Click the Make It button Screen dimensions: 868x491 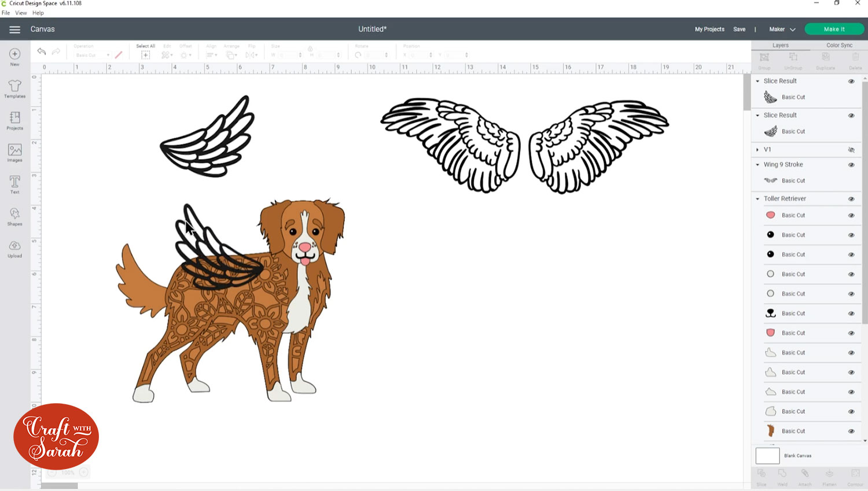(x=834, y=29)
